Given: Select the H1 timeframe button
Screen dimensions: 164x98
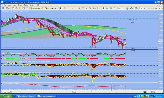Looking at the screenshot, I should pos(156,8).
